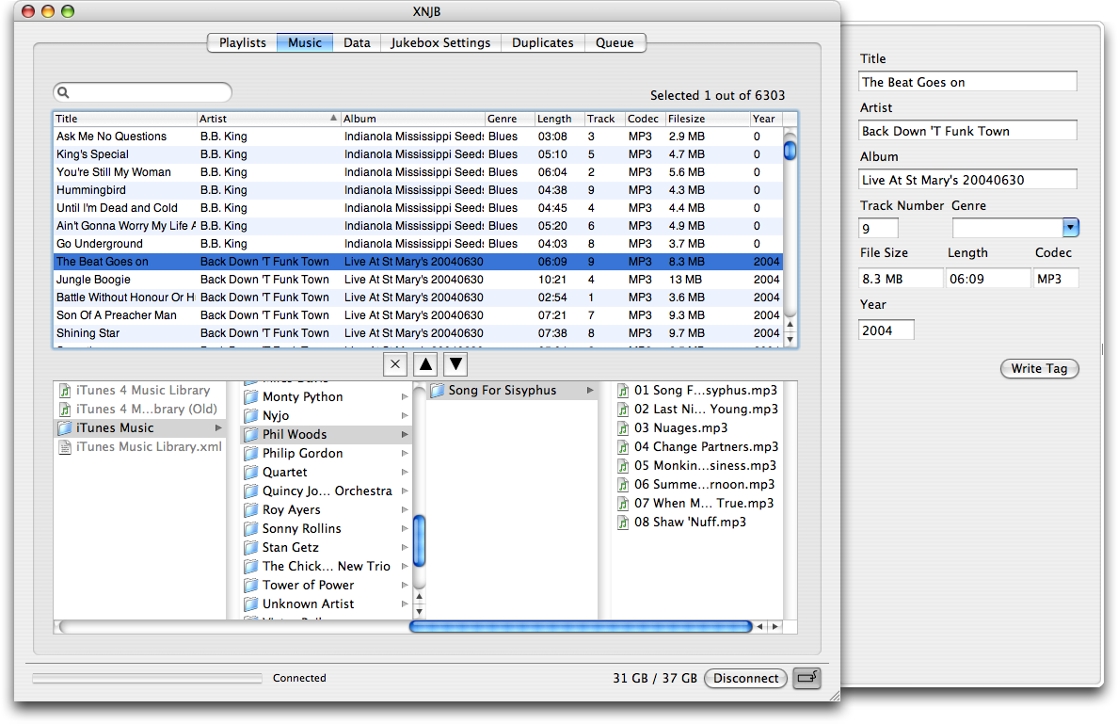Click the Song For Sisyphus folder icon
Image resolution: width=1118 pixels, height=724 pixels.
pos(438,390)
